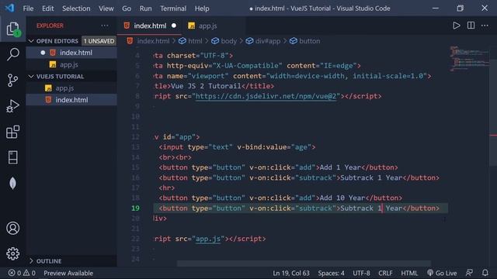Image resolution: width=497 pixels, height=279 pixels.
Task: Follow the app.js script src link
Action: (208, 239)
